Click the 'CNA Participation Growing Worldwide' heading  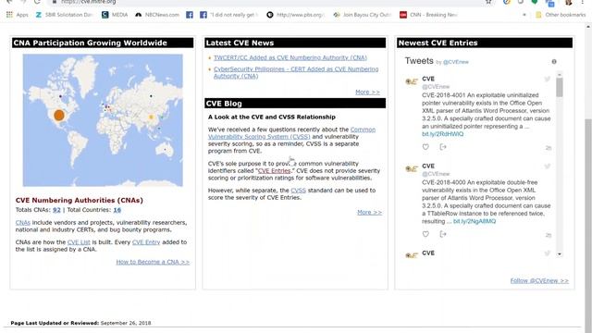(90, 43)
